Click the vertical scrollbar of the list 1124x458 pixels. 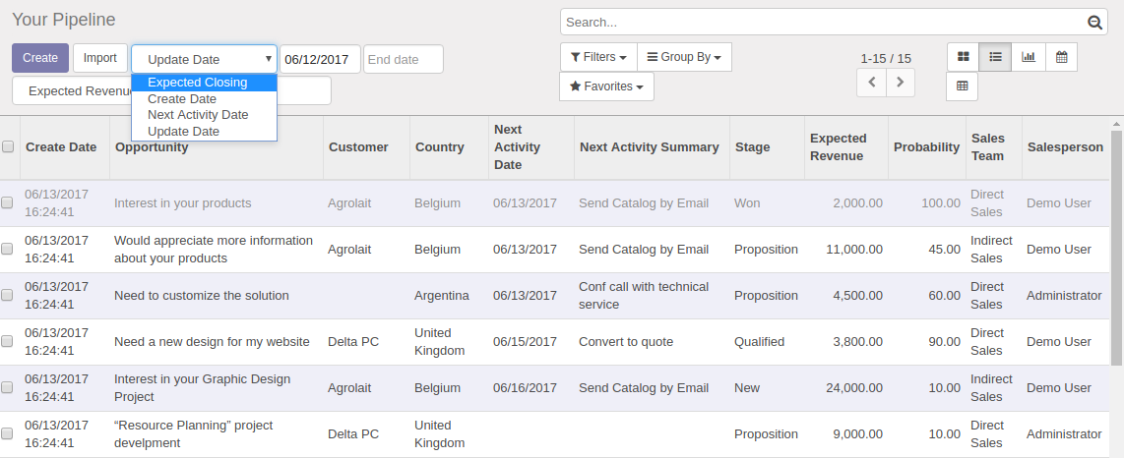(x=1115, y=295)
